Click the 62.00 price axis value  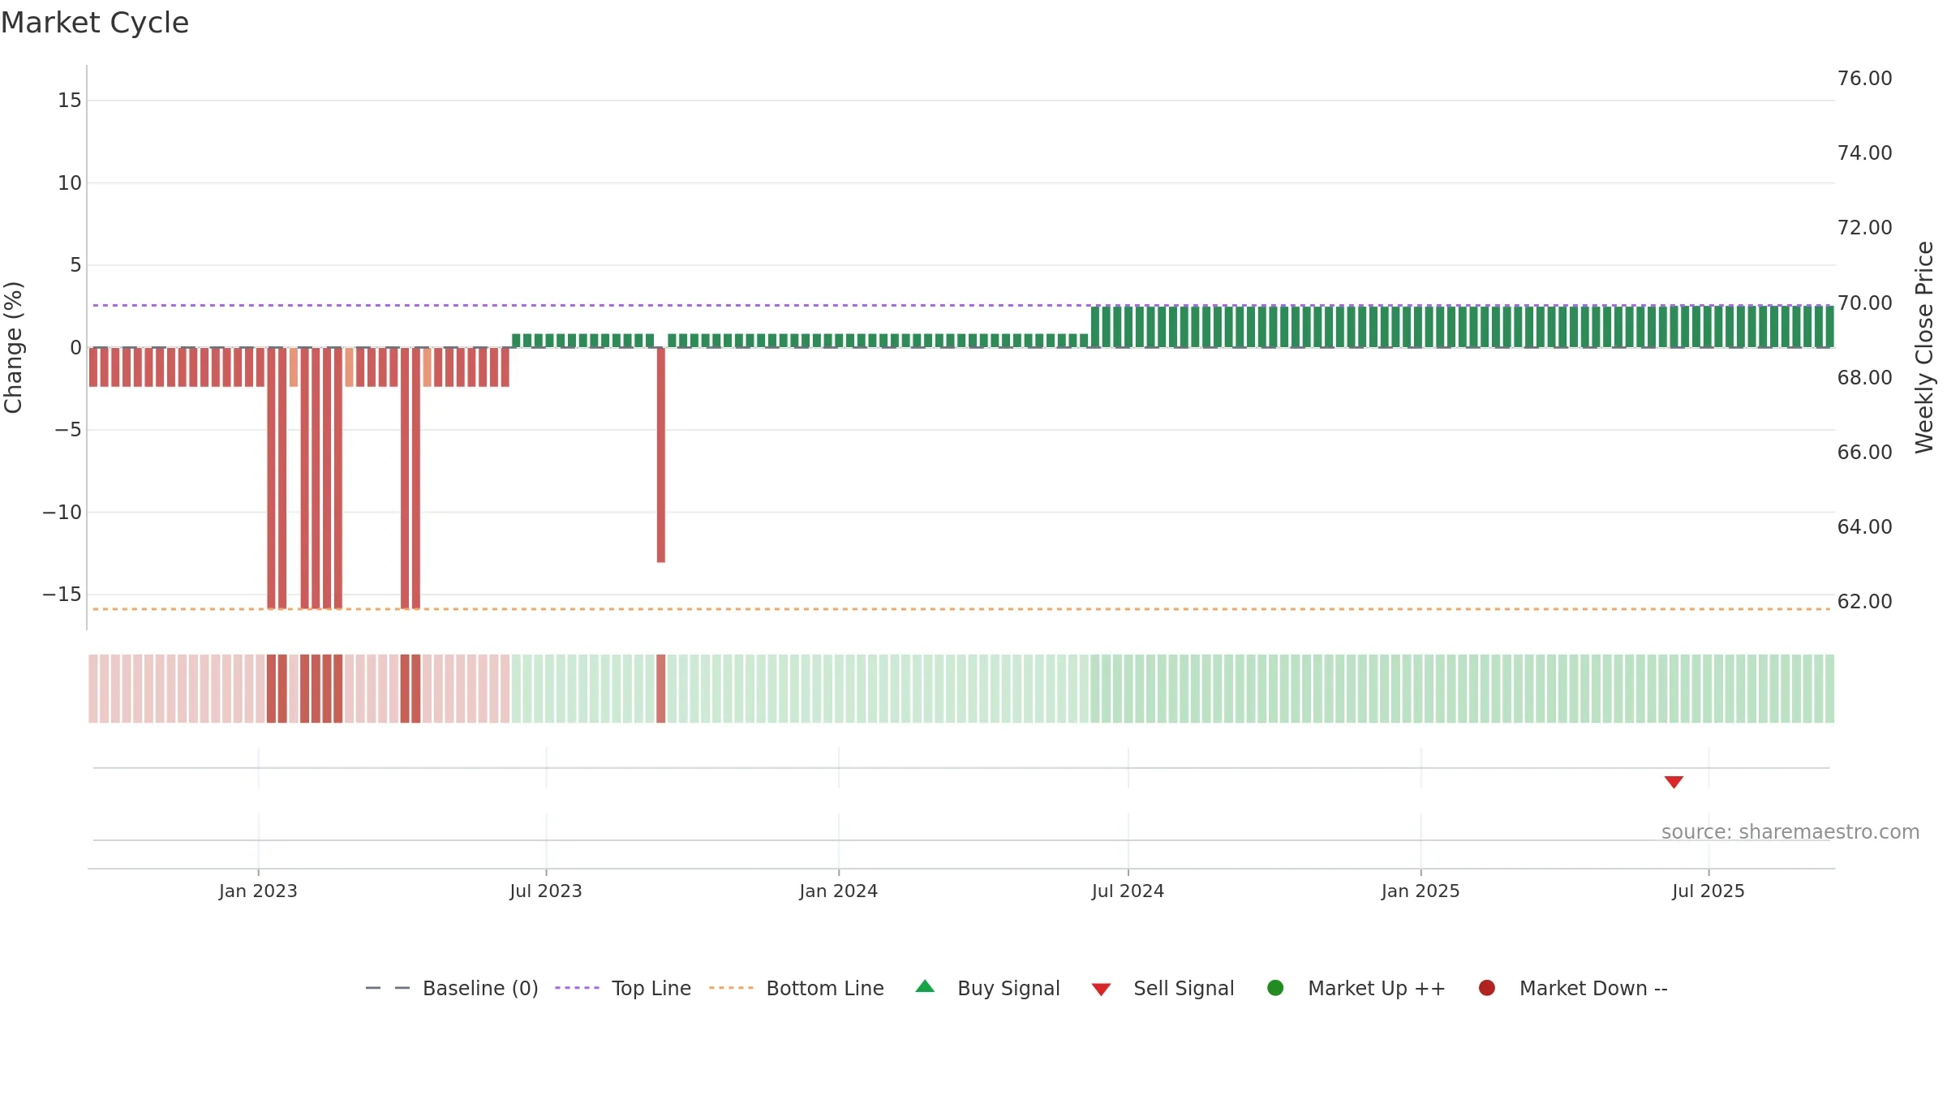pyautogui.click(x=1864, y=602)
